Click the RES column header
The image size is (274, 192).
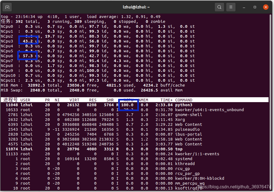(93, 100)
